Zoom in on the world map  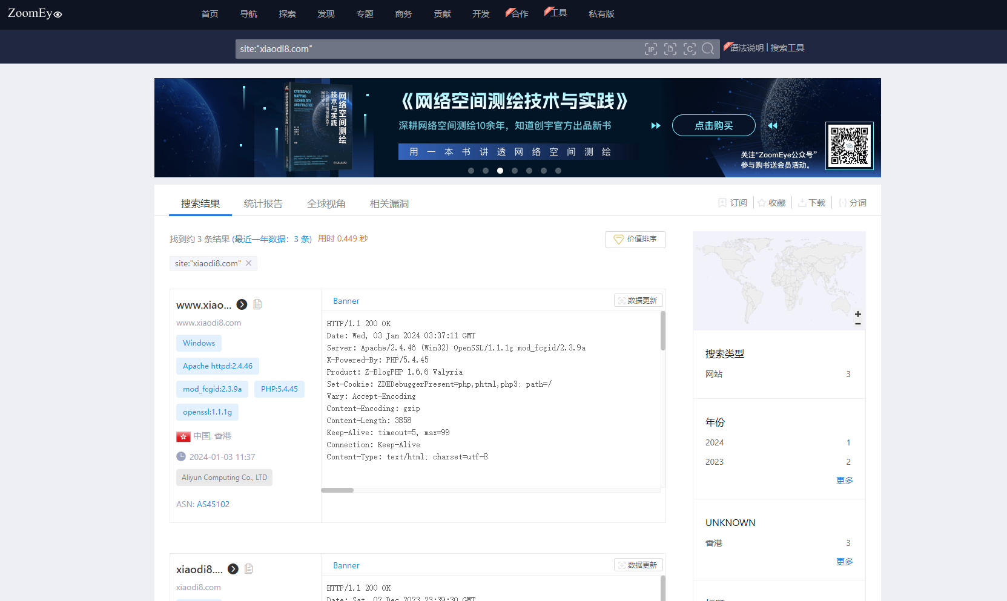coord(858,314)
